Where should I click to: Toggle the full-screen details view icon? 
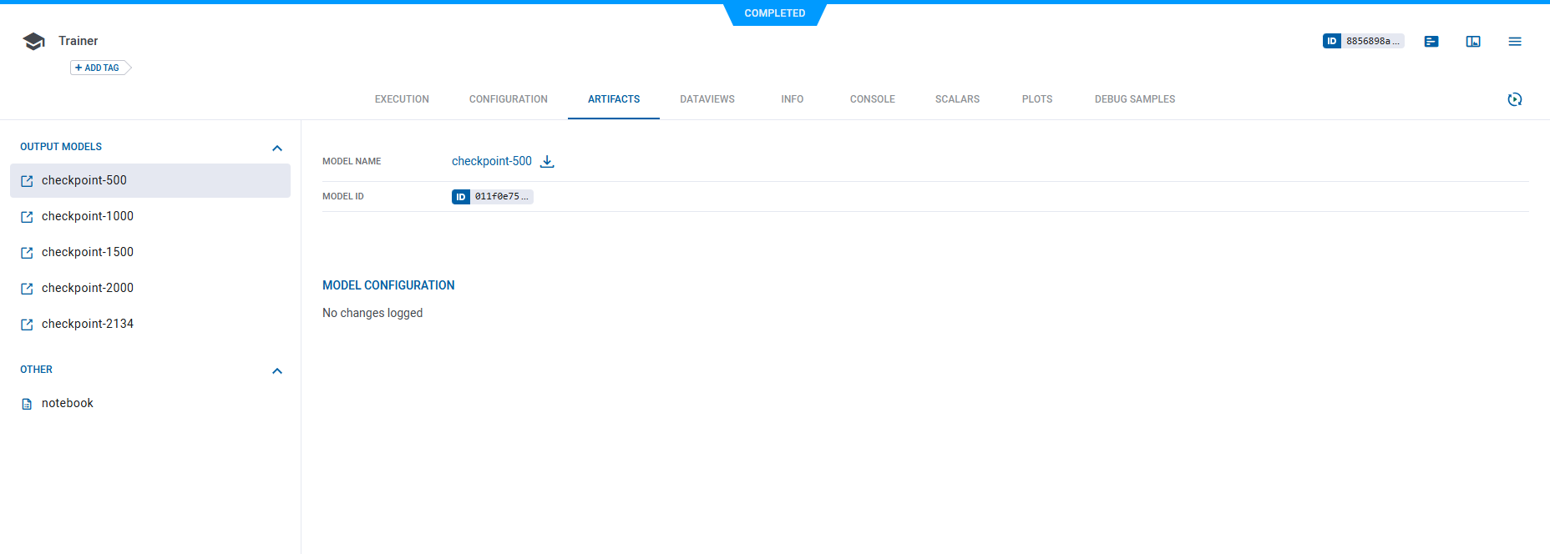1473,42
